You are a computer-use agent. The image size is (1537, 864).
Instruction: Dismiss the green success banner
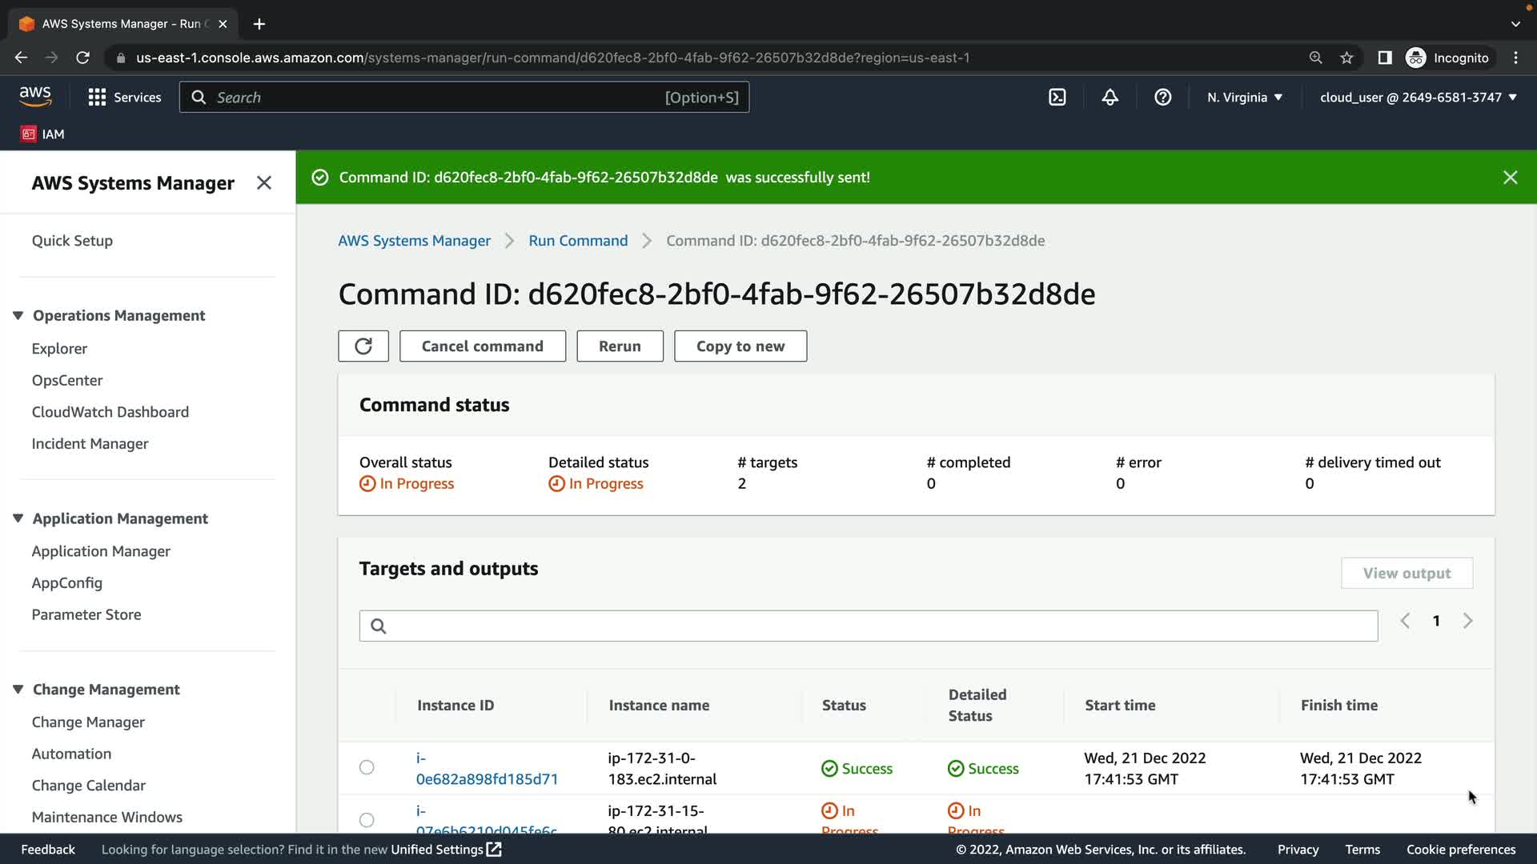(1510, 178)
